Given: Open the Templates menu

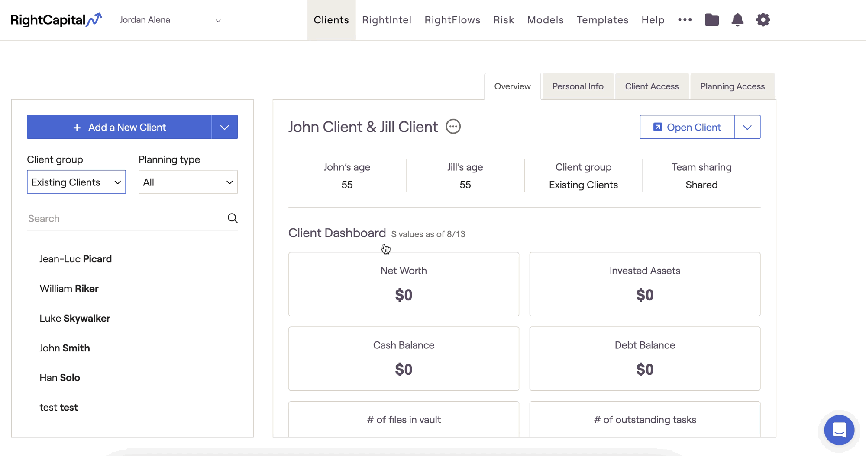Looking at the screenshot, I should pos(602,20).
